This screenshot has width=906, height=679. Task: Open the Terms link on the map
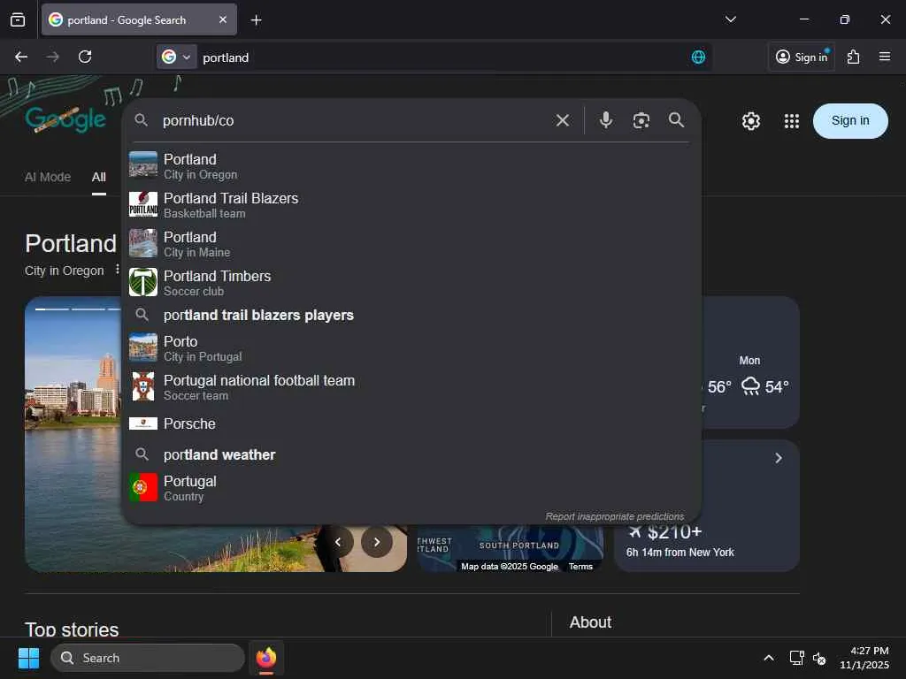[580, 567]
